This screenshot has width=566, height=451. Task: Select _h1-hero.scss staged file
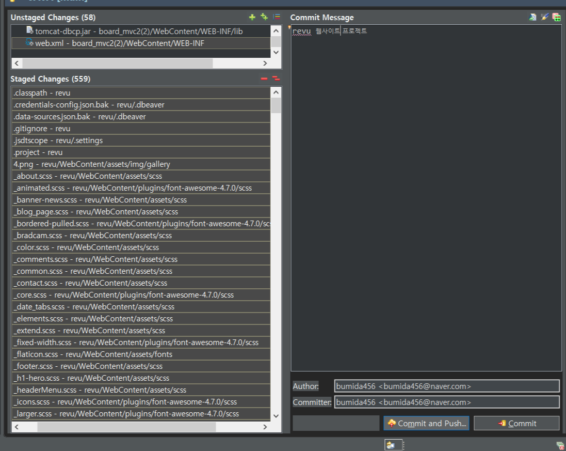(141, 378)
